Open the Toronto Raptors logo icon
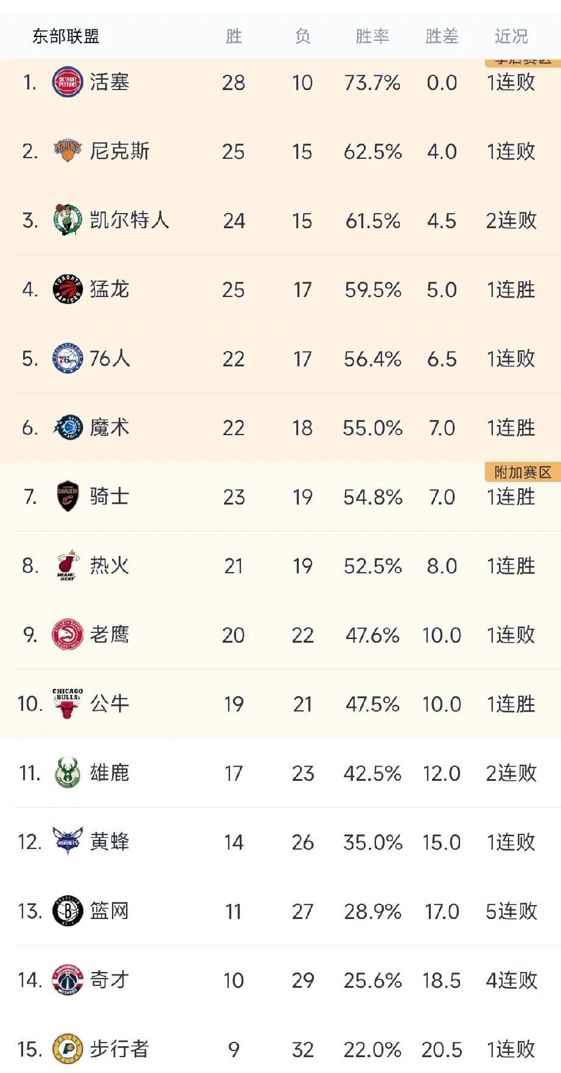Viewport: 561px width, 1073px height. tap(67, 290)
